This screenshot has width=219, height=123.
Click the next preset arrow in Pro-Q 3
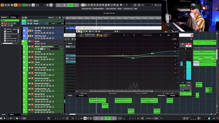[x=161, y=35]
